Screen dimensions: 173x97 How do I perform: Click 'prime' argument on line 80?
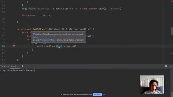(67, 46)
